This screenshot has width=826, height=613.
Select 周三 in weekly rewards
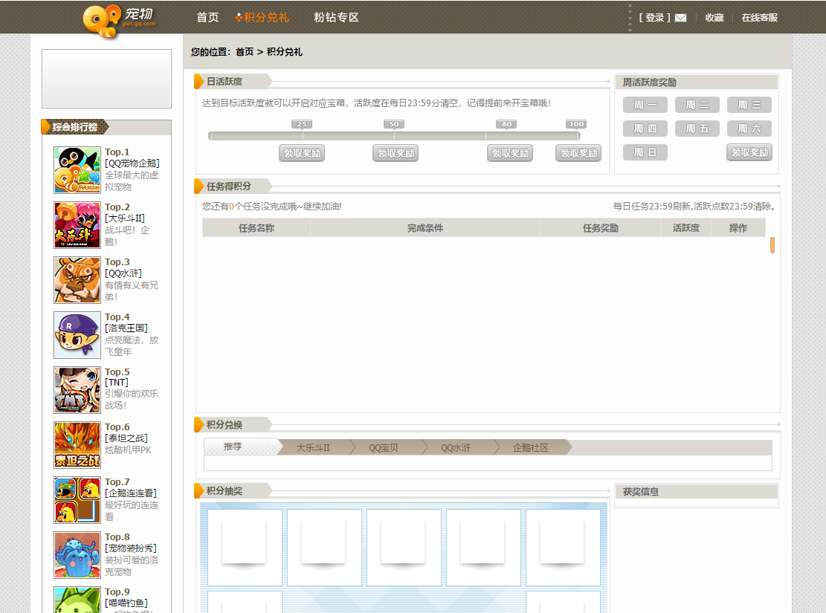tap(749, 105)
